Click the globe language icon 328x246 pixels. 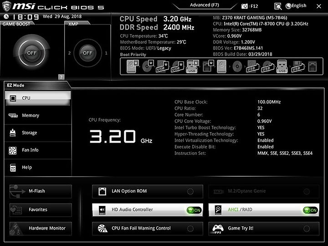pos(288,6)
